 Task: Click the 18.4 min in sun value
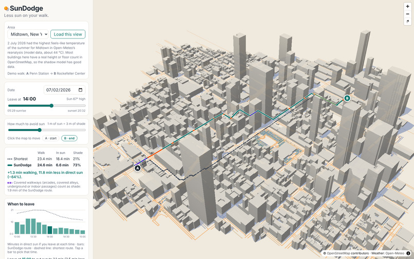(63, 159)
